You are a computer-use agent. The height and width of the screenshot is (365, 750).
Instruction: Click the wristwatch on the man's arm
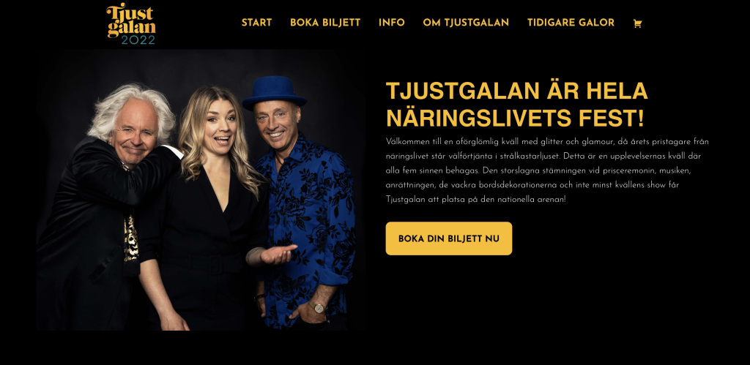(x=318, y=306)
